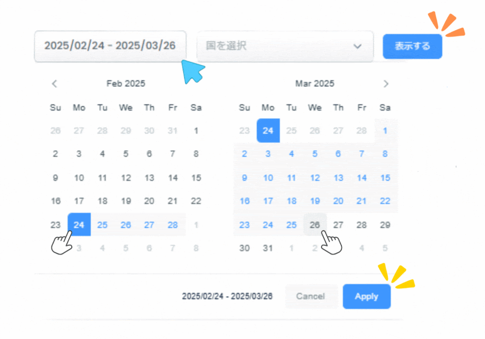
Task: Click the Apply button
Action: [x=366, y=296]
